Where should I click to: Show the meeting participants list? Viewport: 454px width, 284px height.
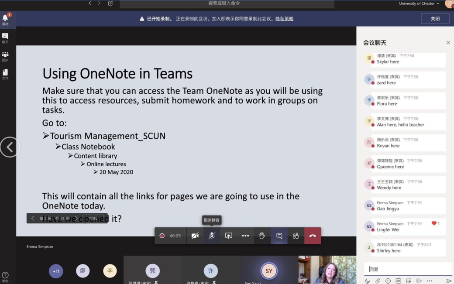[x=296, y=236]
